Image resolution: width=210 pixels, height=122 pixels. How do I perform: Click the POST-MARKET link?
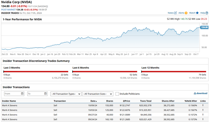point(8,10)
